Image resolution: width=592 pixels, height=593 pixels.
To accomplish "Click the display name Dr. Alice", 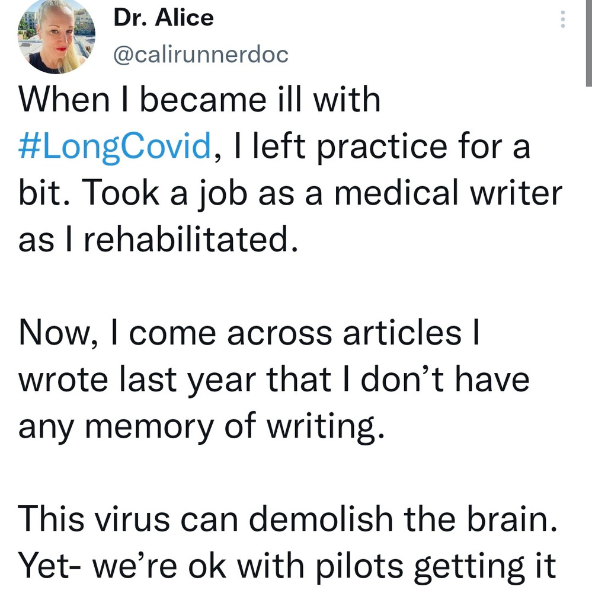I will [x=163, y=18].
